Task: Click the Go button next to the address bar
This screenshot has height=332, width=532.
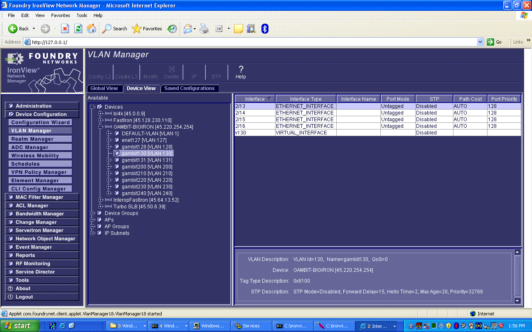Action: point(495,42)
